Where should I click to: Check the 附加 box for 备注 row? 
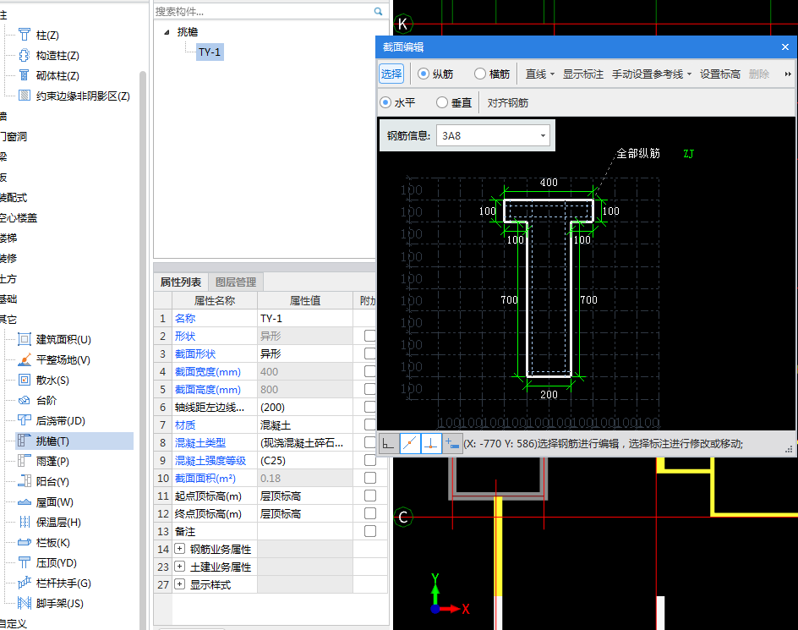[370, 531]
